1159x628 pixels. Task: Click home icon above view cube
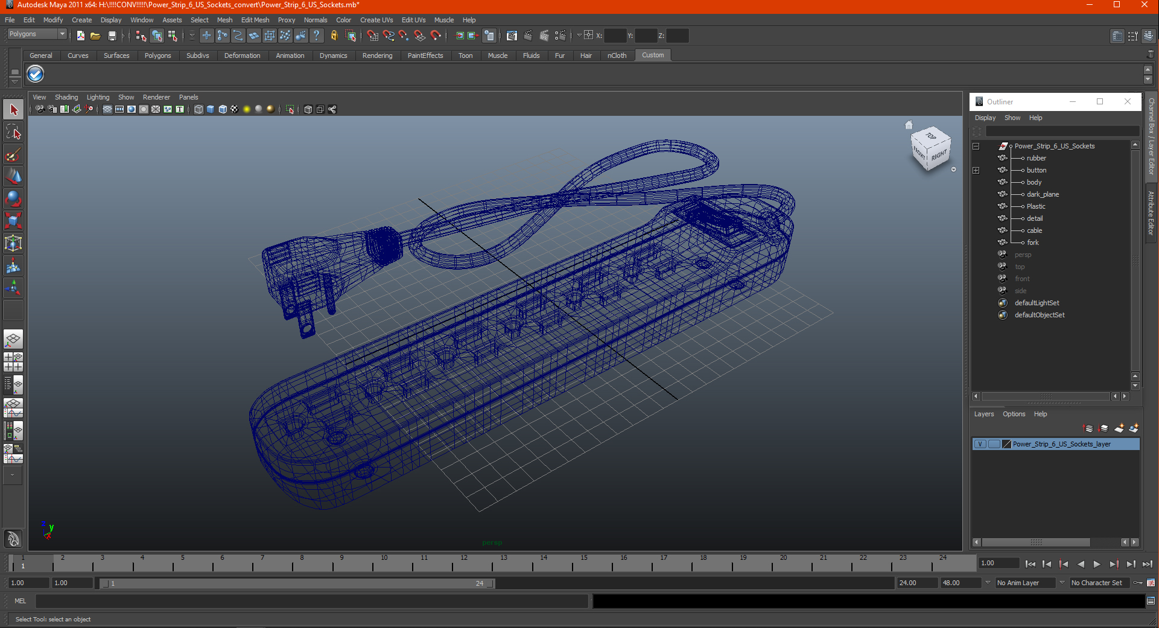click(909, 125)
